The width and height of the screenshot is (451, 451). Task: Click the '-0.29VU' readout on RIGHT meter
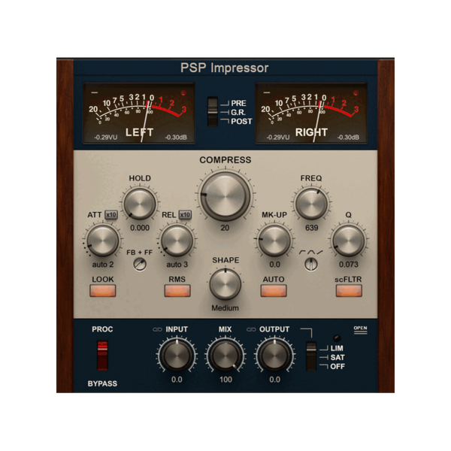point(278,138)
